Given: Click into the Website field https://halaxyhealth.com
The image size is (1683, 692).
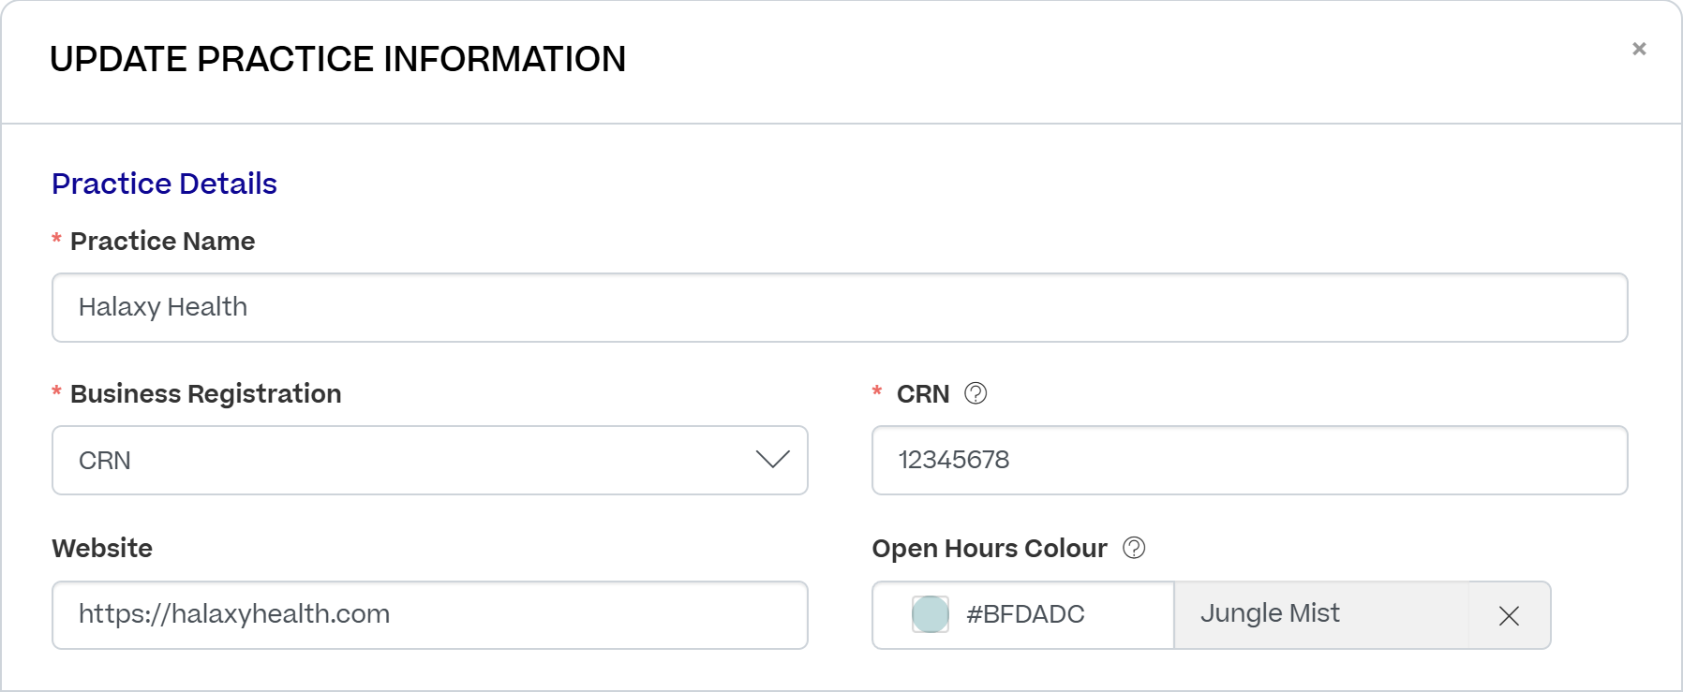Looking at the screenshot, I should (430, 614).
